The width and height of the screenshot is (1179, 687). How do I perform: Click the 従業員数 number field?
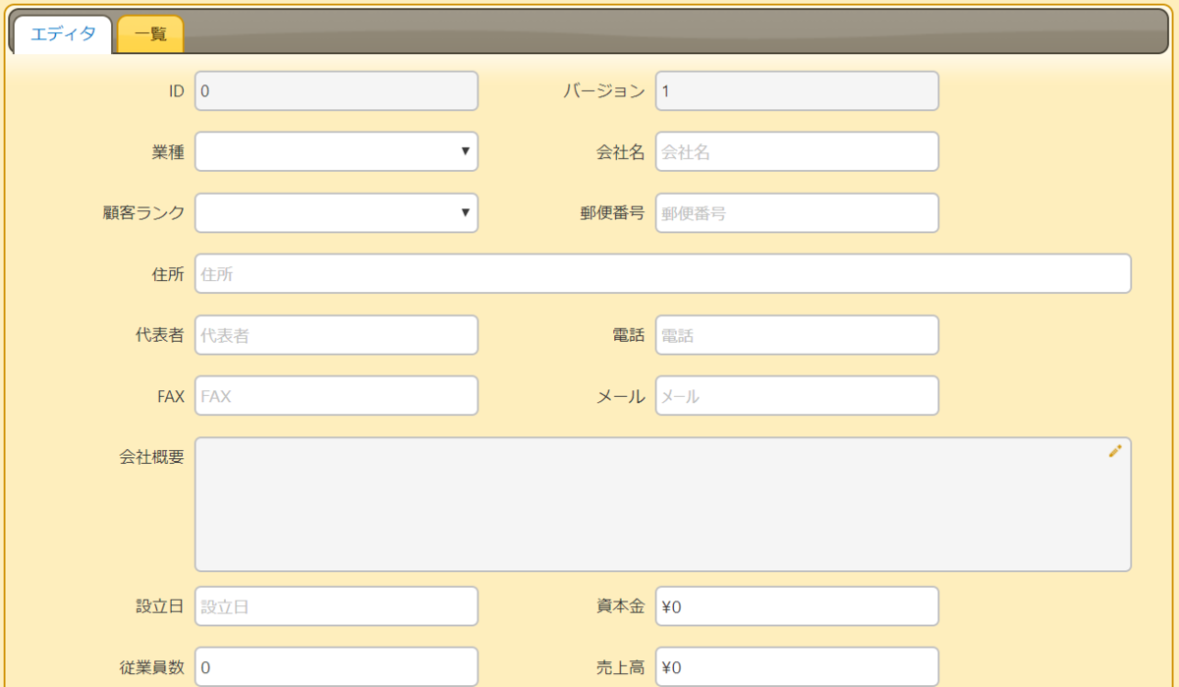tap(337, 667)
